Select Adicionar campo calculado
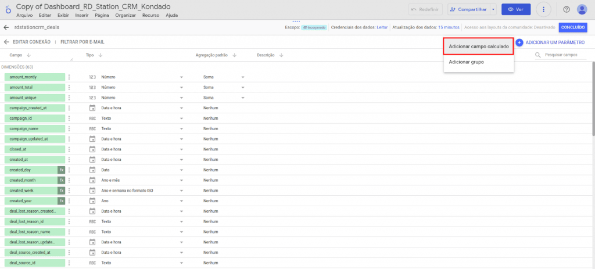This screenshot has width=595, height=269. click(x=478, y=46)
